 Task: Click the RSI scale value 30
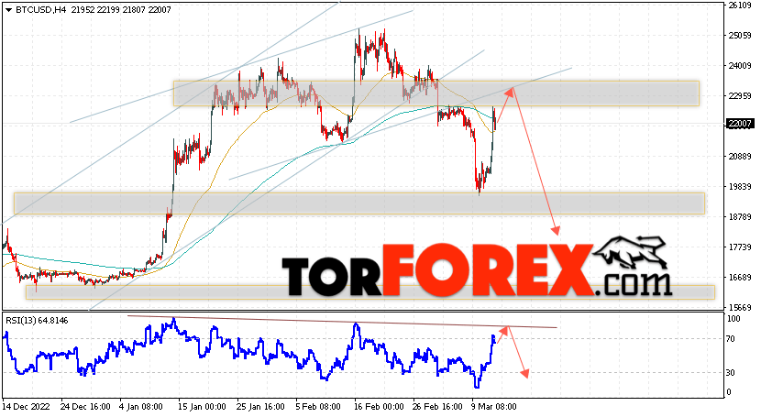[x=731, y=372]
